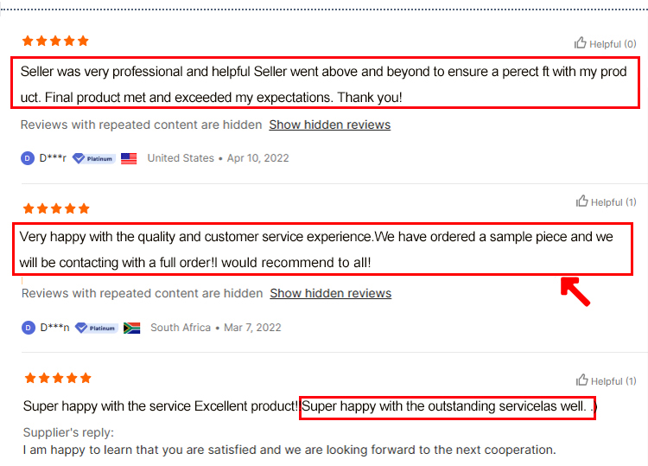Viewport: 648px width, 466px height.
Task: Click Helpful thumbs-up on D***r's review
Action: tap(605, 43)
